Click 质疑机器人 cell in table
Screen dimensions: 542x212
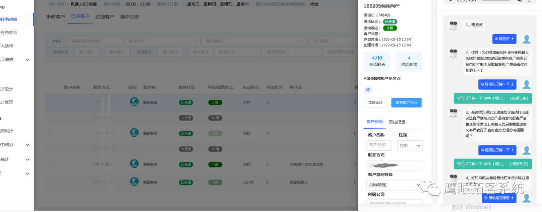(299, 181)
